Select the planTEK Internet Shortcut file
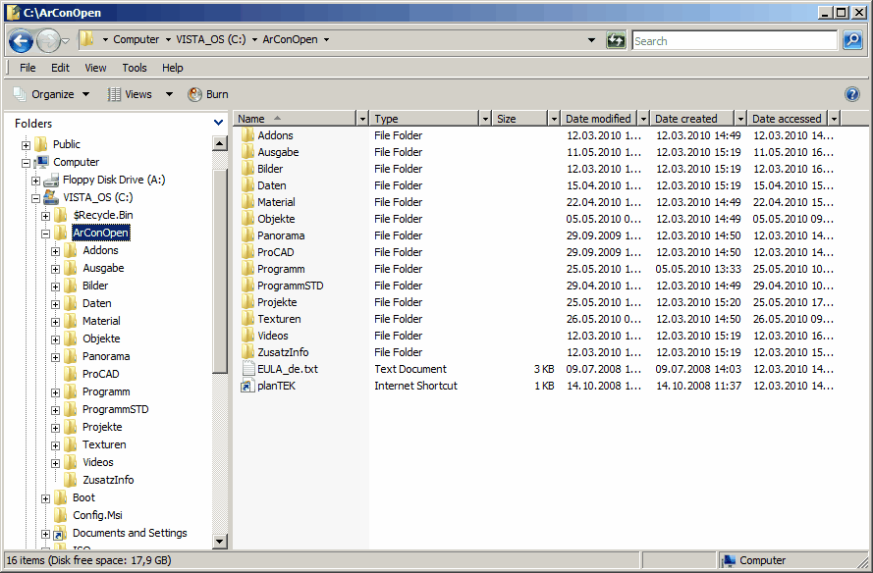The image size is (873, 573). click(274, 387)
